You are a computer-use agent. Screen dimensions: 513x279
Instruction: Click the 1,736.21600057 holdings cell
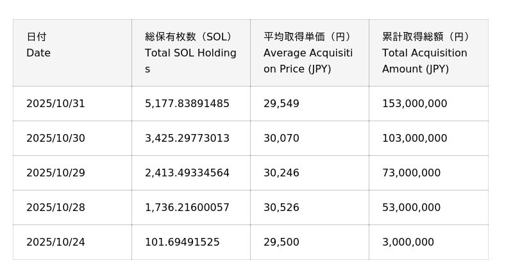pyautogui.click(x=187, y=208)
